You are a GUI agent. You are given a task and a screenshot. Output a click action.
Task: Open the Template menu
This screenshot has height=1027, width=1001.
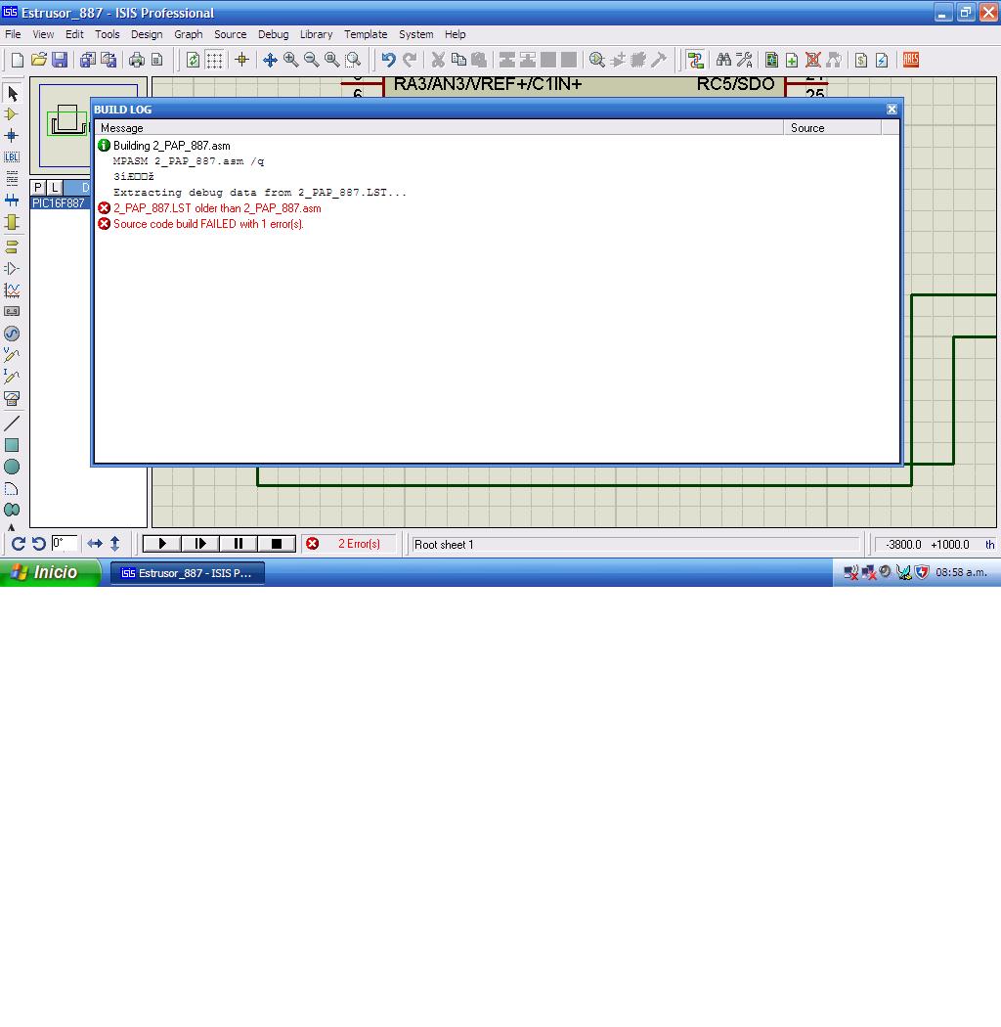[366, 34]
